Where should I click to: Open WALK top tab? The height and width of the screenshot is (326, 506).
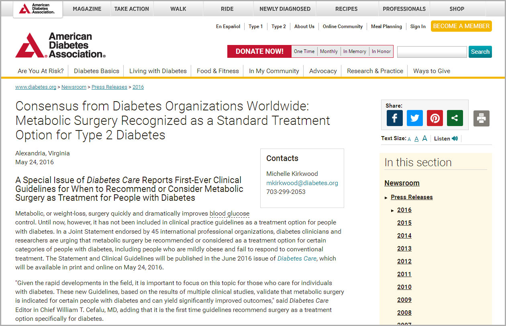178,9
